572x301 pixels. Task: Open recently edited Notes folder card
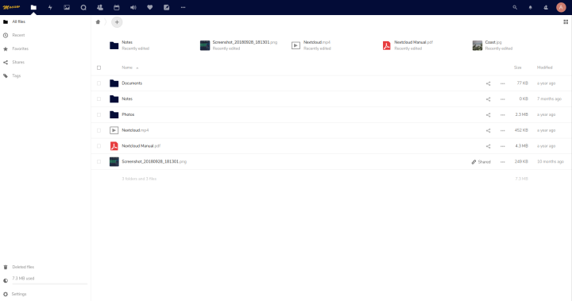(x=129, y=45)
